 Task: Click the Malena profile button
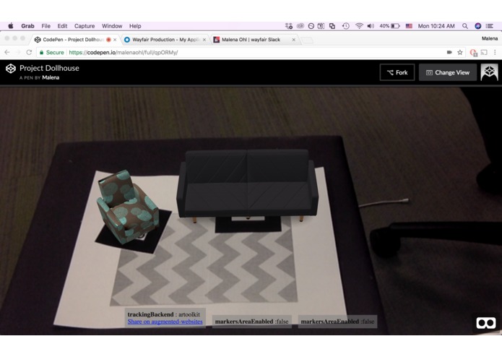[490, 38]
